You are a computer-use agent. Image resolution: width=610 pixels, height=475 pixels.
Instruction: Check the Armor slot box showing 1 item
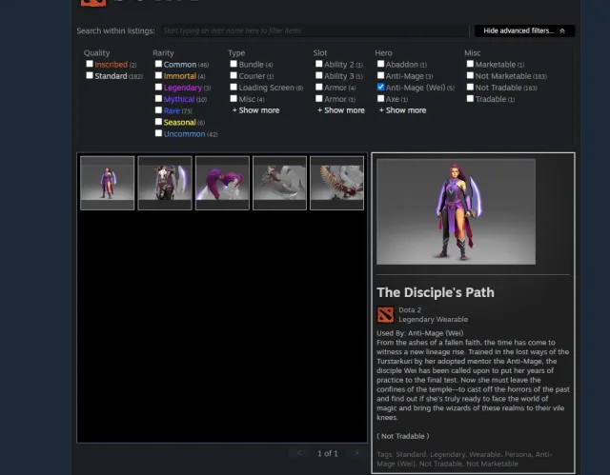tap(319, 99)
